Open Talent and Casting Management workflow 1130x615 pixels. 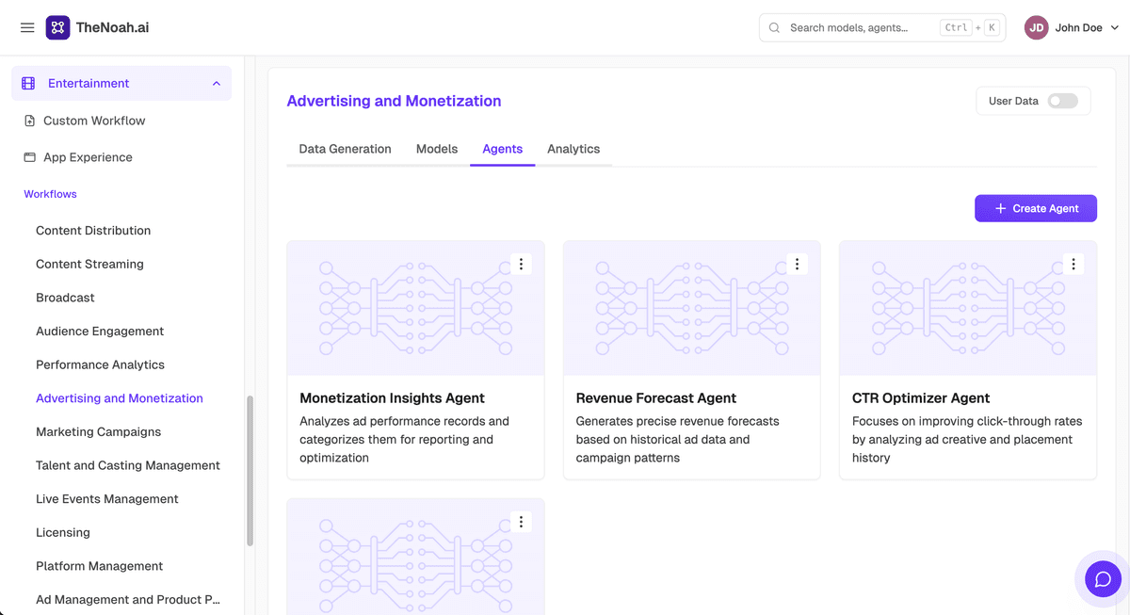coord(128,465)
